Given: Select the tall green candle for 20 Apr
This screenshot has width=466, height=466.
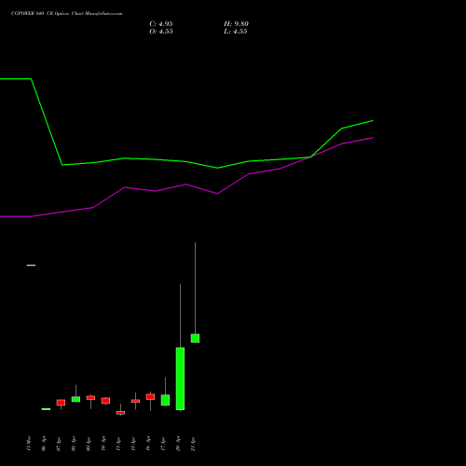Looking at the screenshot, I should (x=180, y=378).
